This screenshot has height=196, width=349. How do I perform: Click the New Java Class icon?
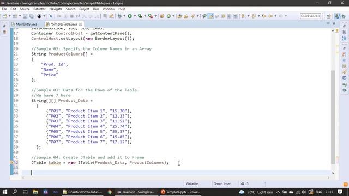coord(169,16)
